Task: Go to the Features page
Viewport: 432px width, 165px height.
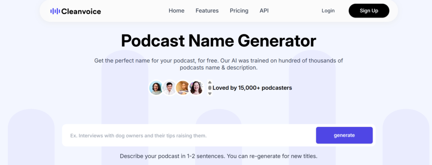Action: click(x=207, y=10)
